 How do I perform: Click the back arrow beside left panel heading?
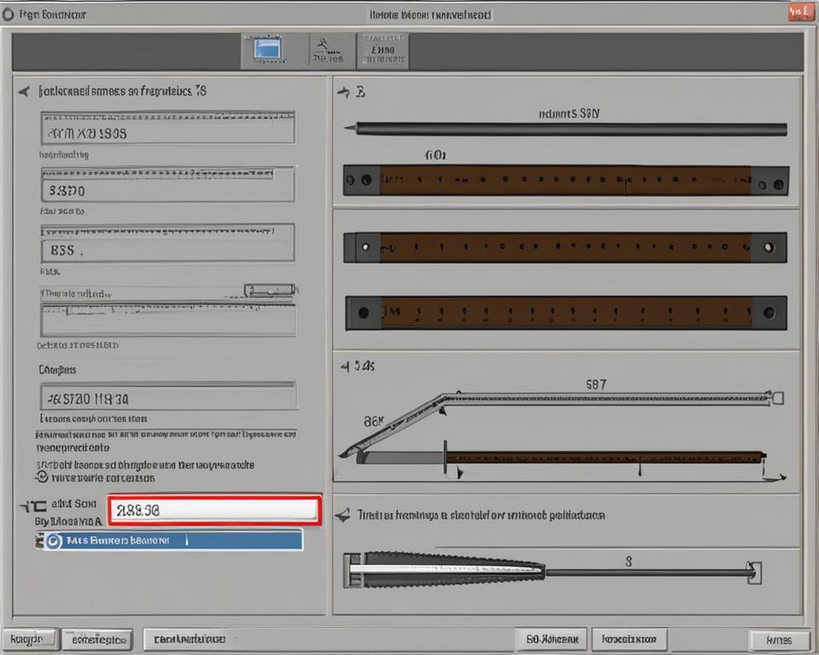(21, 90)
